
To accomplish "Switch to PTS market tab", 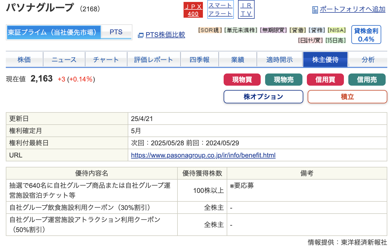I will tap(116, 32).
